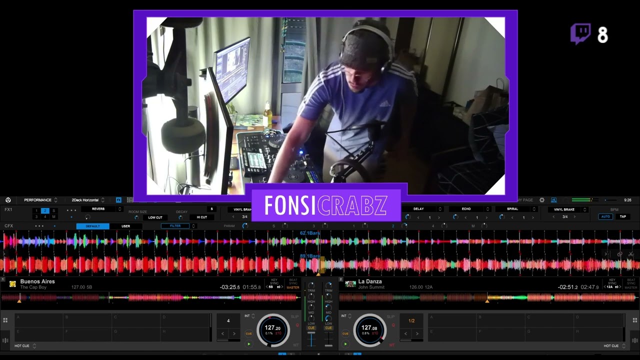Click deck 1 play button
The height and width of the screenshot is (360, 640).
click(248, 344)
